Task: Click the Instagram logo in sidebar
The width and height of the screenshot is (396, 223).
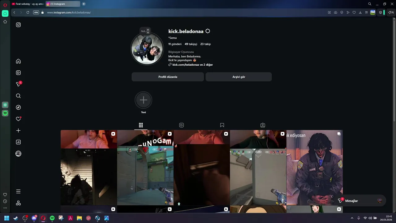Action: pos(18,25)
